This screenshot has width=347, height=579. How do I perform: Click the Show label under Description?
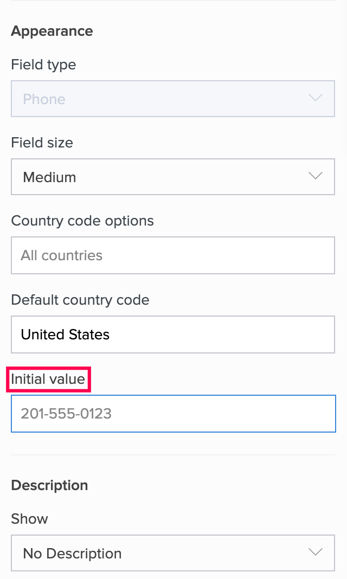(x=29, y=519)
